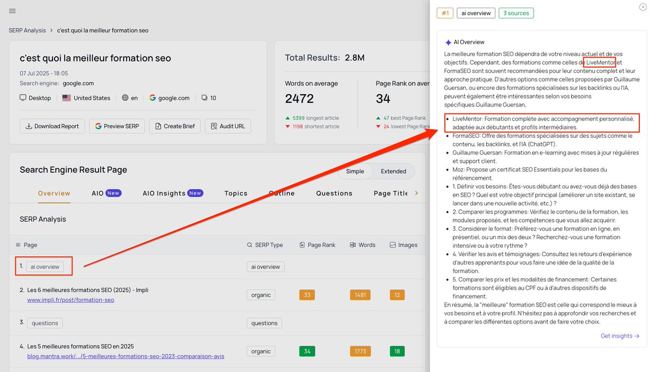Click Get insights link in panel
Screen dimensions: 654x372
tap(620, 336)
